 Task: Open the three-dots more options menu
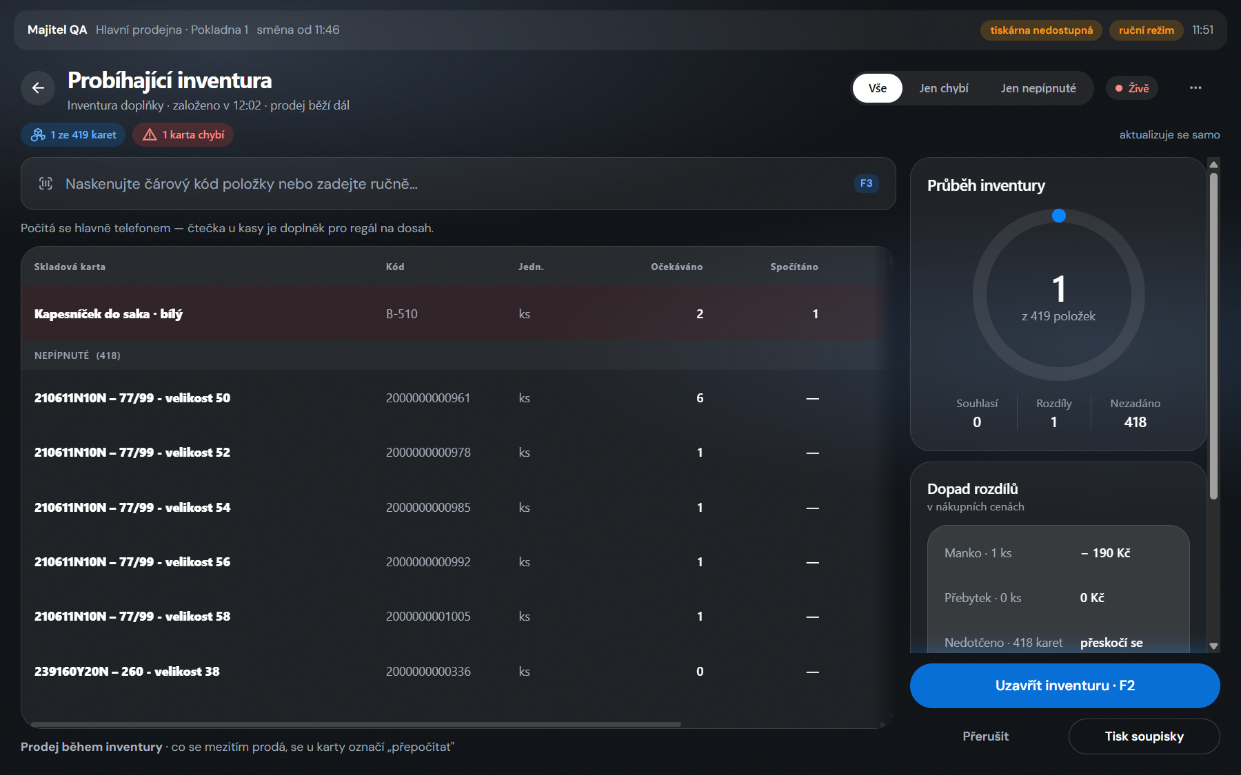pyautogui.click(x=1195, y=88)
